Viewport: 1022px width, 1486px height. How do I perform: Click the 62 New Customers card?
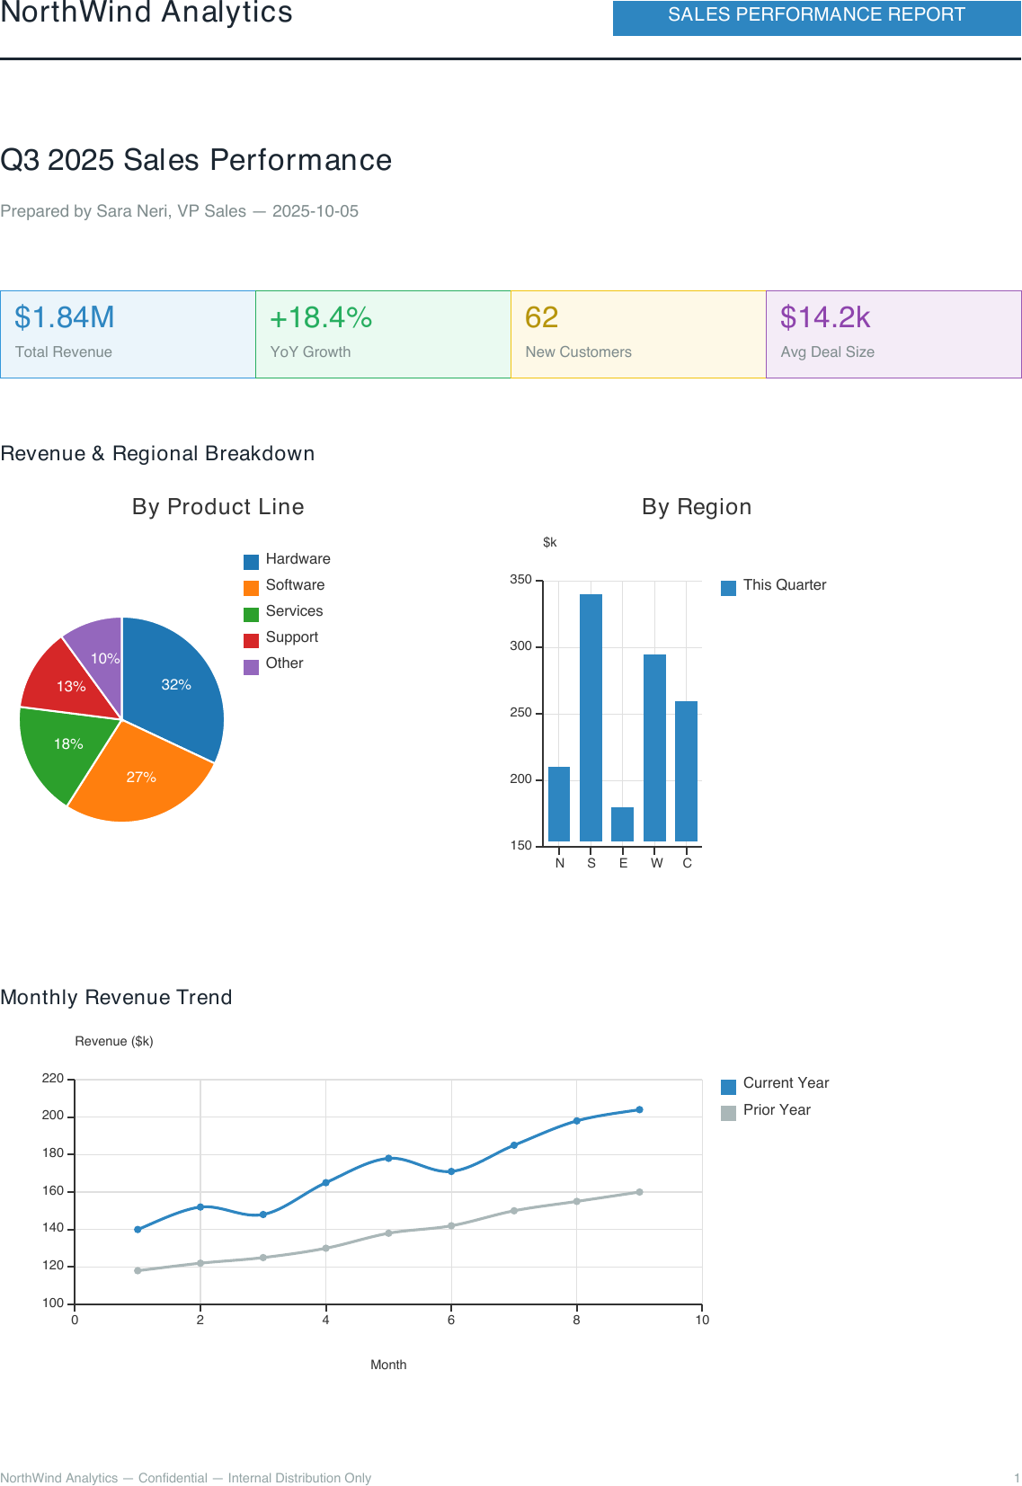click(638, 334)
